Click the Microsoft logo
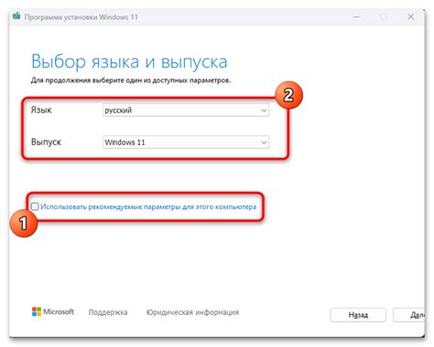 point(53,311)
